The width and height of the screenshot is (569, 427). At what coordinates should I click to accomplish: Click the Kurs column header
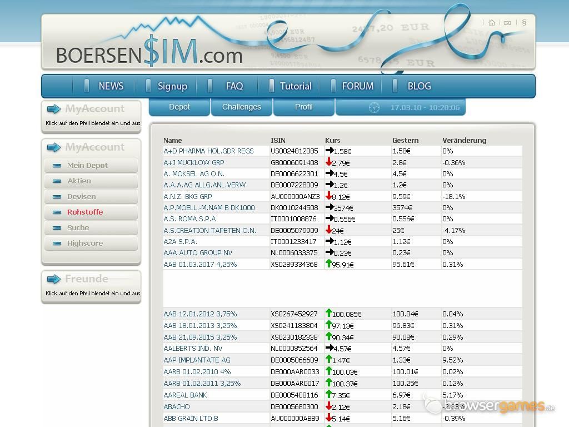[333, 140]
